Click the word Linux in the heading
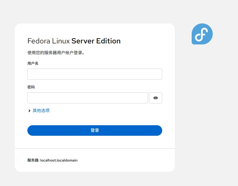238x186 pixels. click(x=61, y=41)
